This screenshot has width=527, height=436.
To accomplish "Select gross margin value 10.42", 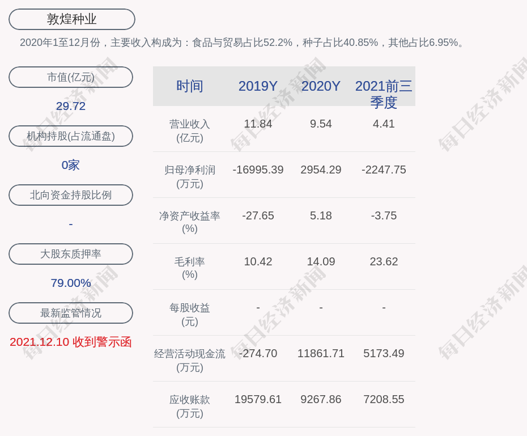I will (258, 261).
